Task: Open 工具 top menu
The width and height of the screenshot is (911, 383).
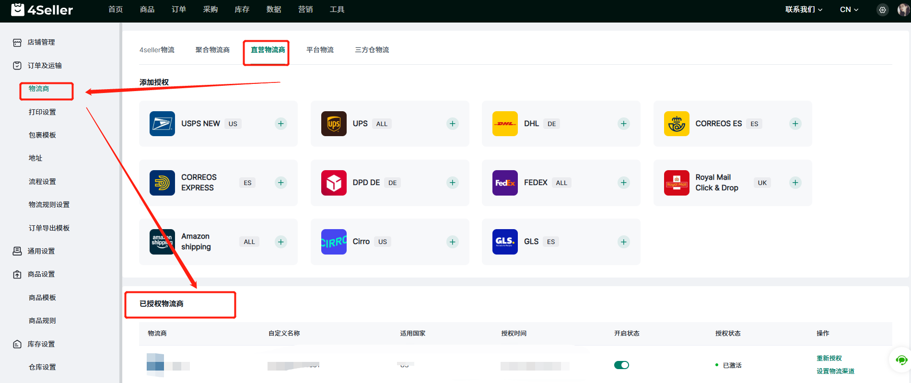Action: click(337, 10)
